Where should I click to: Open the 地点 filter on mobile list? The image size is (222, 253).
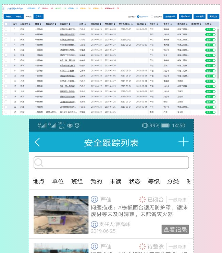click(39, 181)
